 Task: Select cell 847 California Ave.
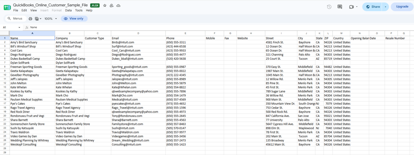pos(281,116)
